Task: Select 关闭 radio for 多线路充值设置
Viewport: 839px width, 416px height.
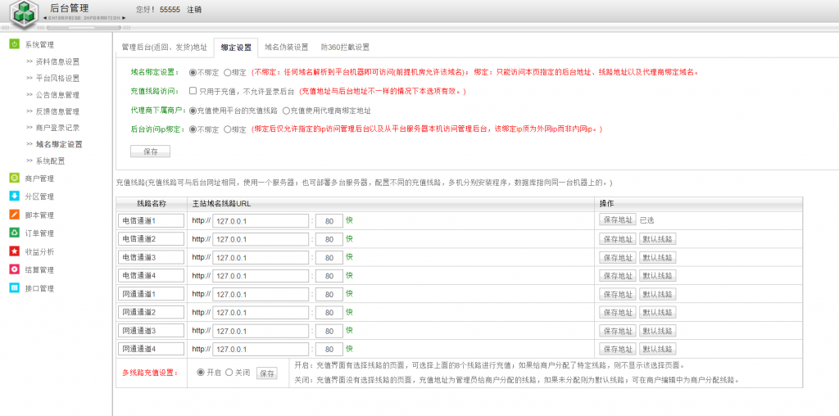Action: click(x=229, y=373)
